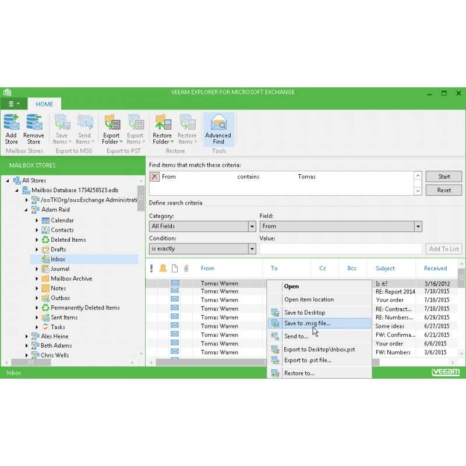The width and height of the screenshot is (466, 466).
Task: Click the 'RE: Report 2014' subject cell
Action: 396,292
